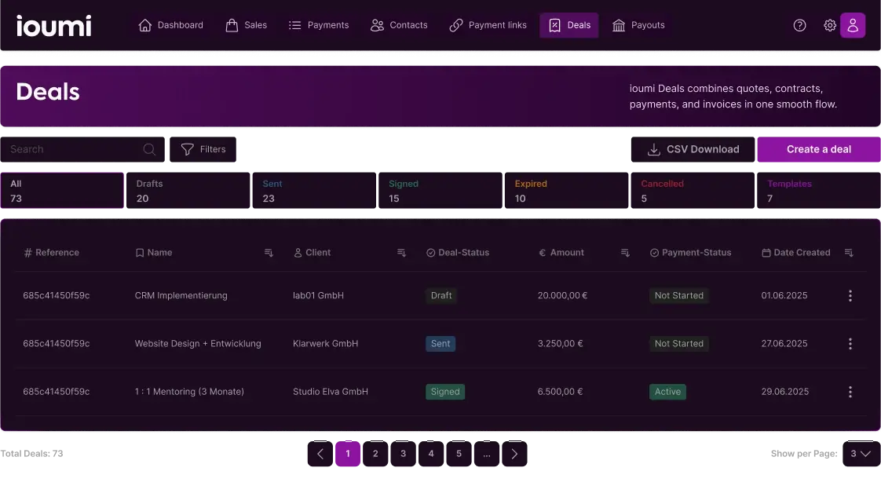Sort by the Name column icon

(269, 253)
